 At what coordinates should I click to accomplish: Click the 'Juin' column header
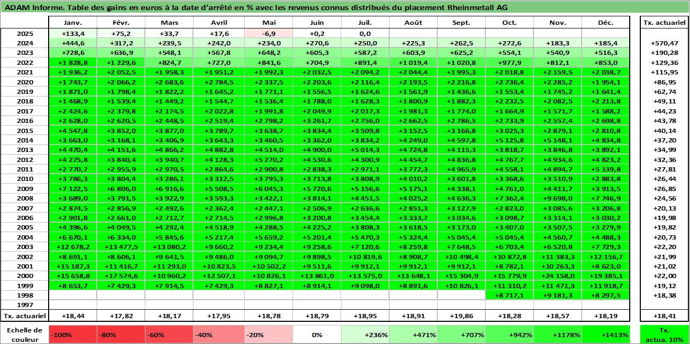[x=317, y=23]
